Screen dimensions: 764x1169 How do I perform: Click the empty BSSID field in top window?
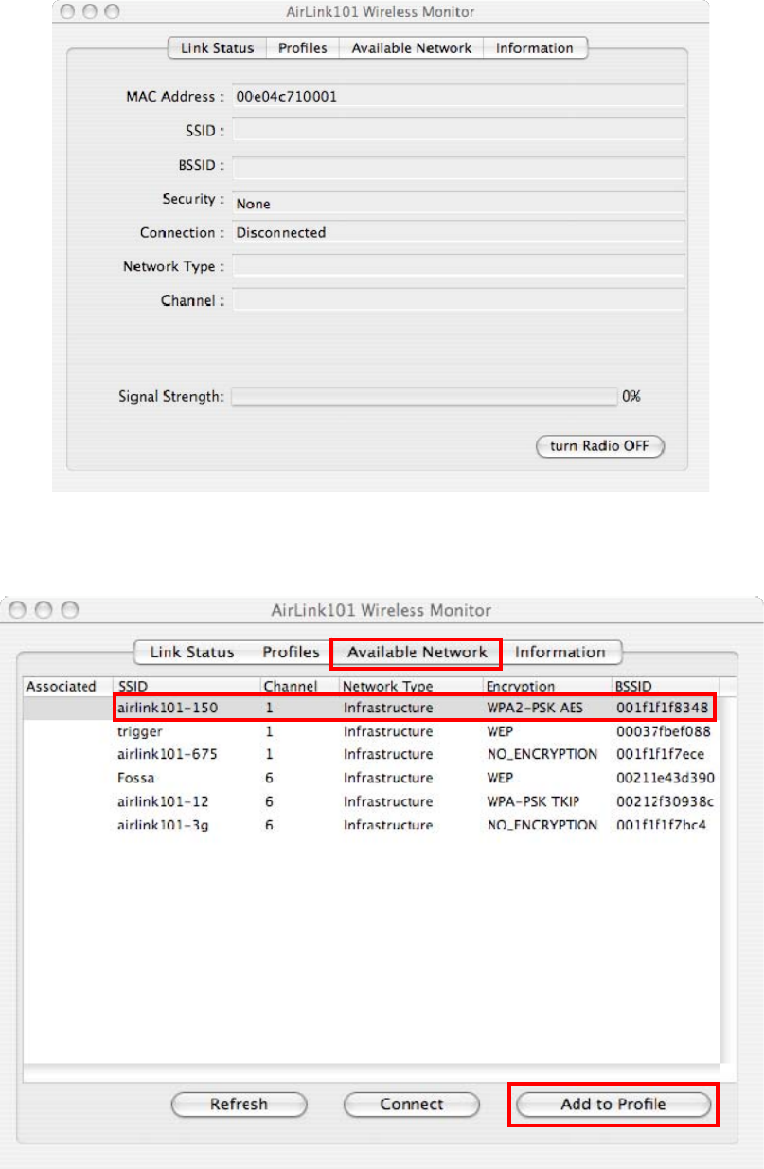pyautogui.click(x=458, y=167)
